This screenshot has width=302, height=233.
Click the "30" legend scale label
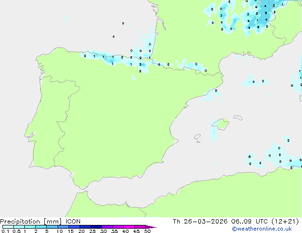[x=103, y=231]
